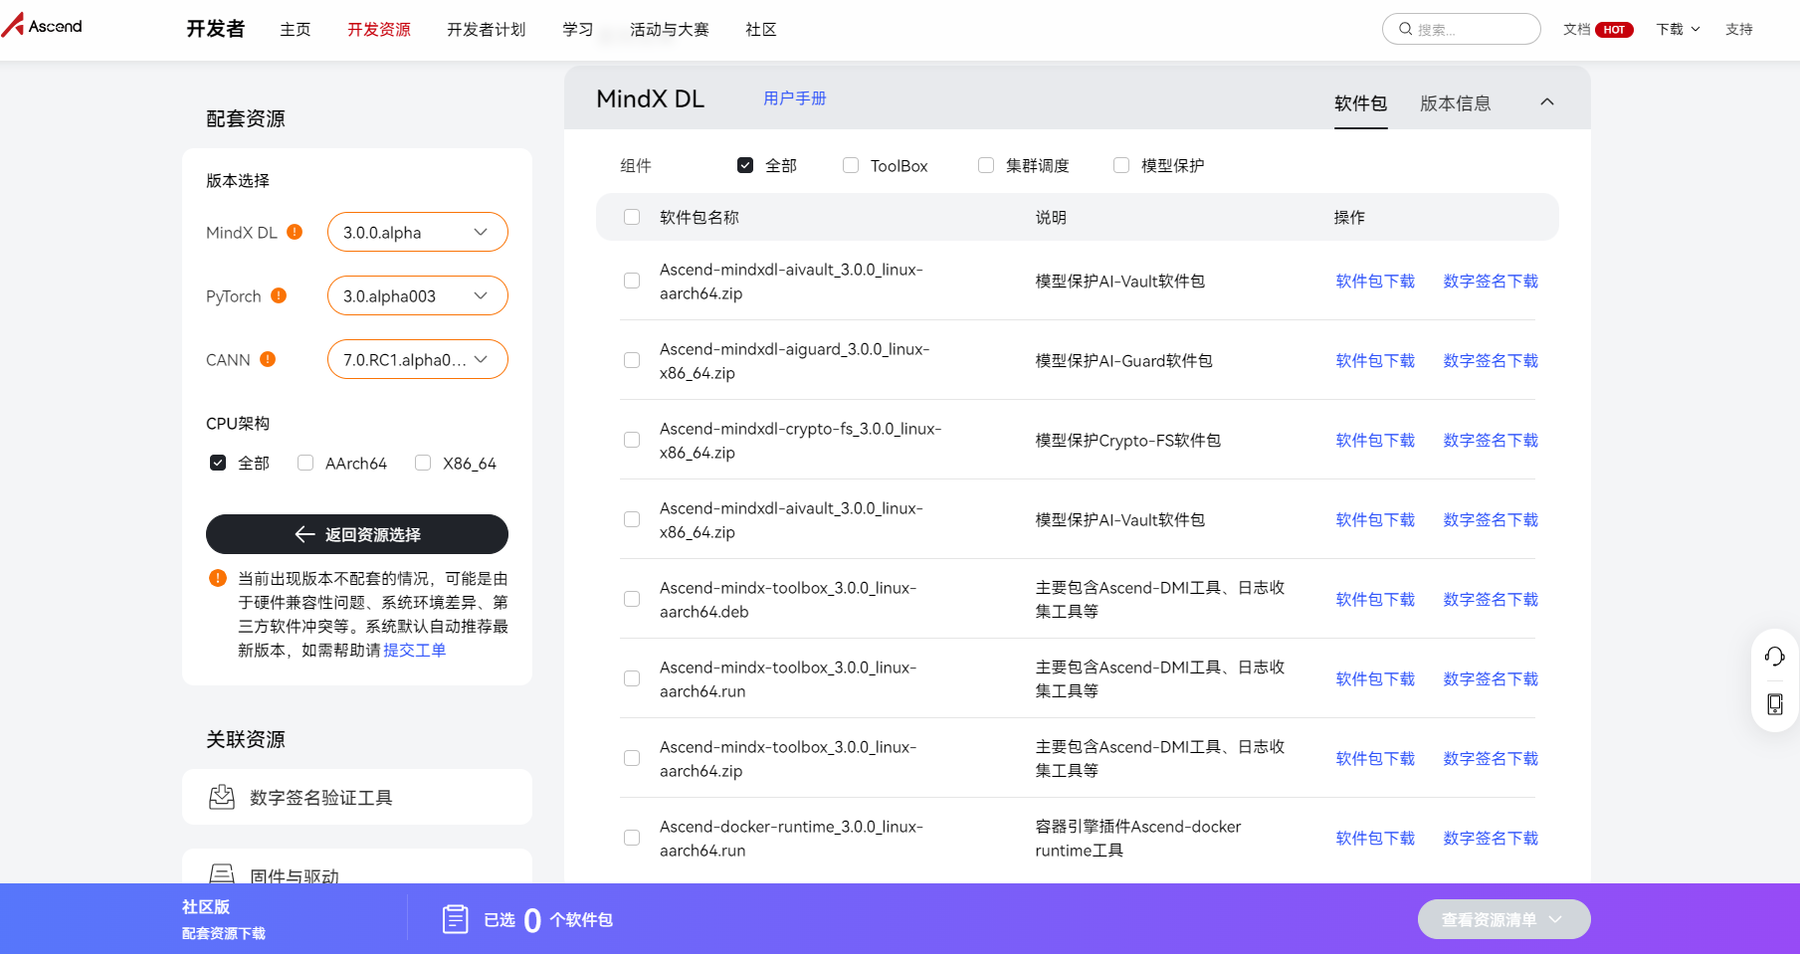
Task: Expand the 下载 menu in header
Action: point(1678,29)
